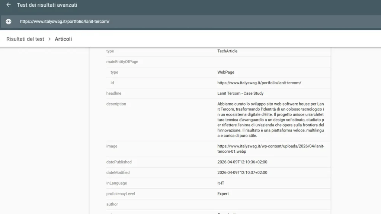
Task: Open Risultati del test breadcrumb
Action: 25,39
